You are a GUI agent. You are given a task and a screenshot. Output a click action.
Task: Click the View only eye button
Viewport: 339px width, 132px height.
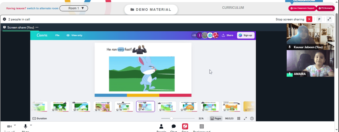pyautogui.click(x=74, y=35)
